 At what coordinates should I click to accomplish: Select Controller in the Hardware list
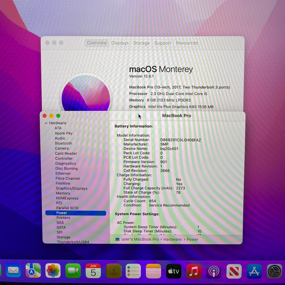pos(64,158)
